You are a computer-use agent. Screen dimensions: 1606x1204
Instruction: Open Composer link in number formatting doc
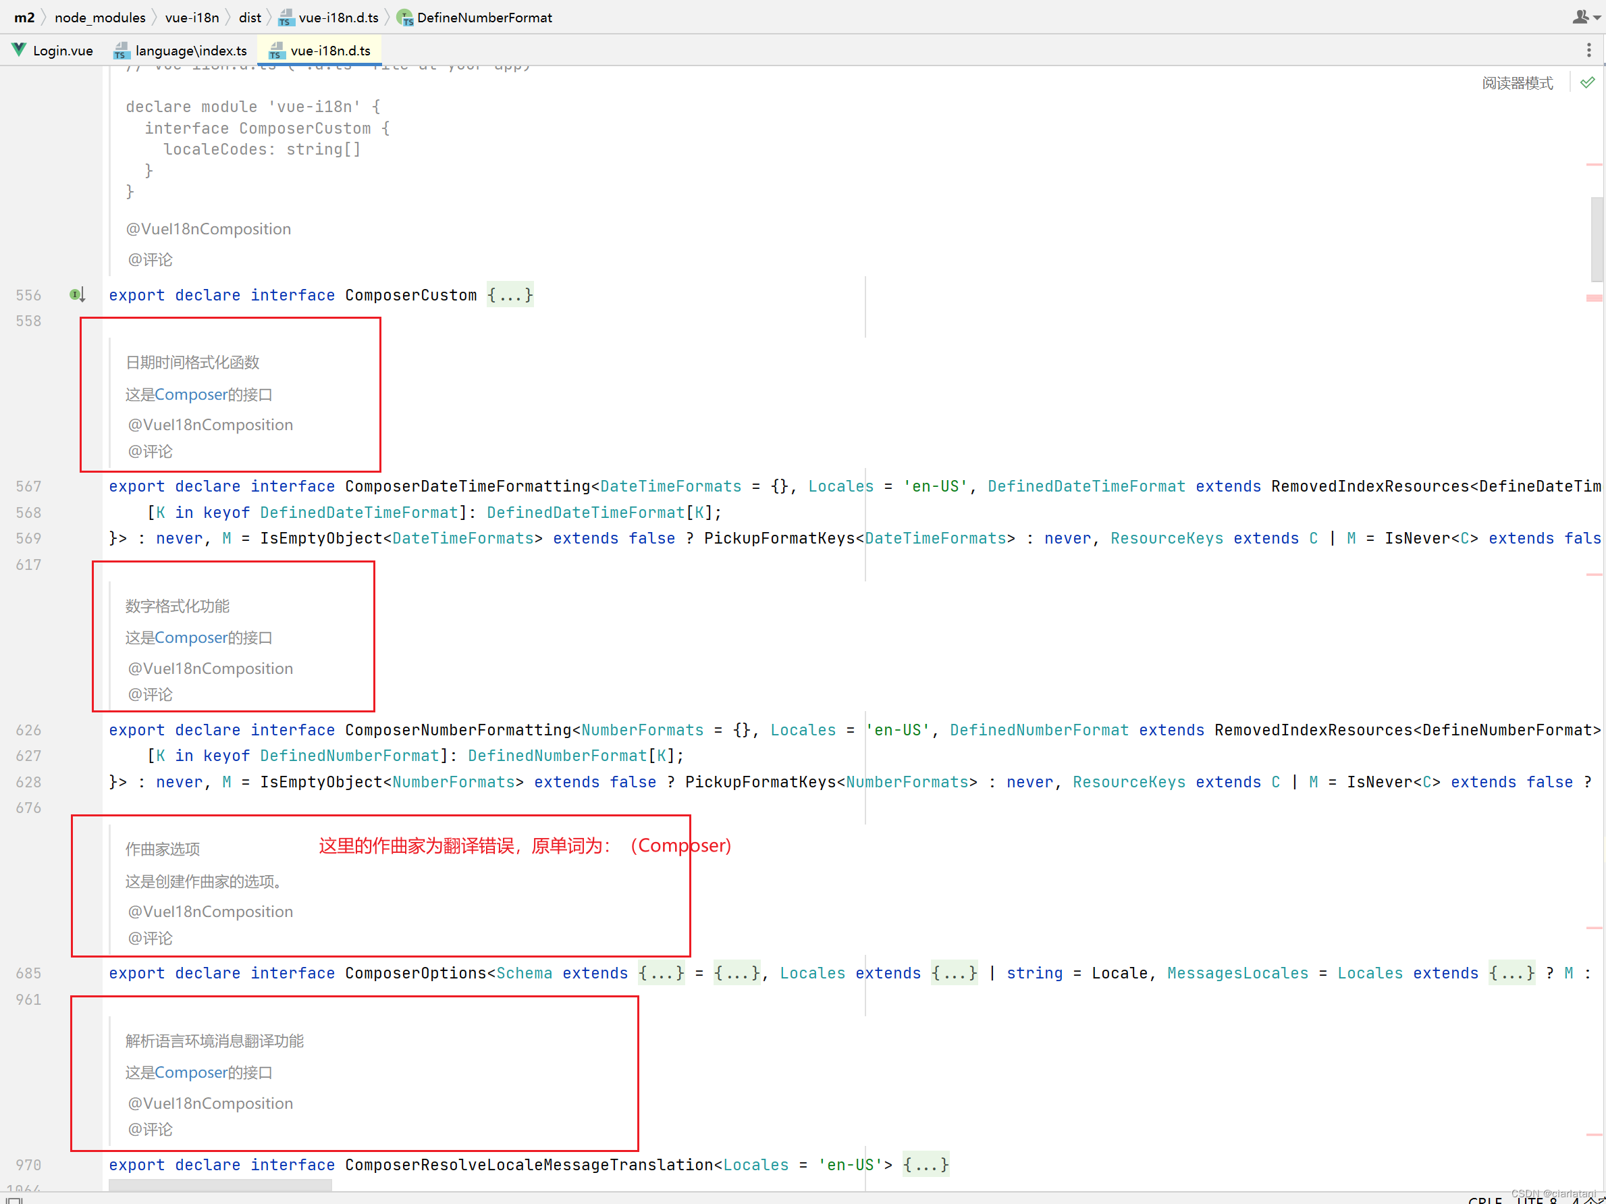point(191,637)
